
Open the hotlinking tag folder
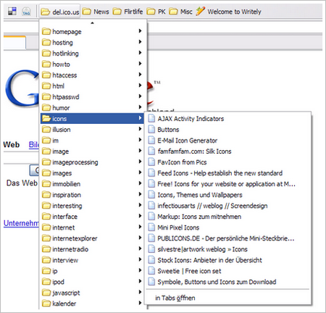[x=93, y=53]
